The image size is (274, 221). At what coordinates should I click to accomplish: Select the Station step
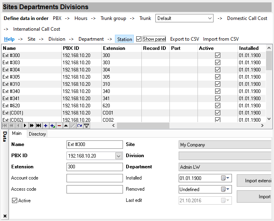[x=125, y=39]
